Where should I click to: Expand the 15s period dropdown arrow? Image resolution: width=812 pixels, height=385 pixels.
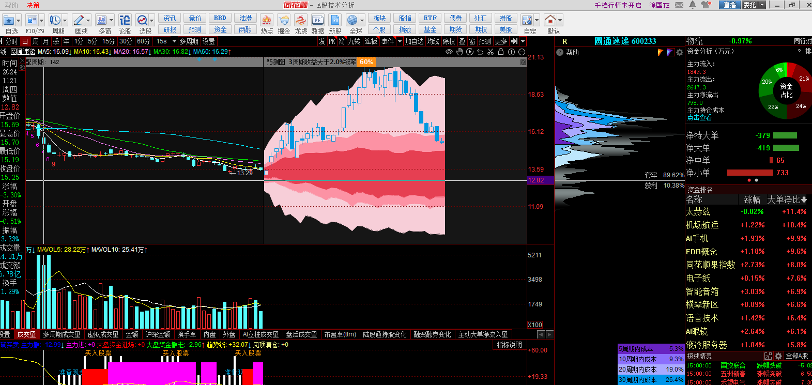174,41
